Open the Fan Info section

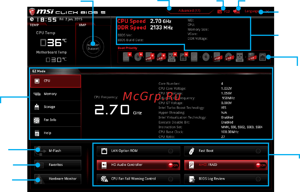56,120
